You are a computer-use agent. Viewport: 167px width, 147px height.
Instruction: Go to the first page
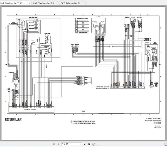pyautogui.click(x=54, y=144)
